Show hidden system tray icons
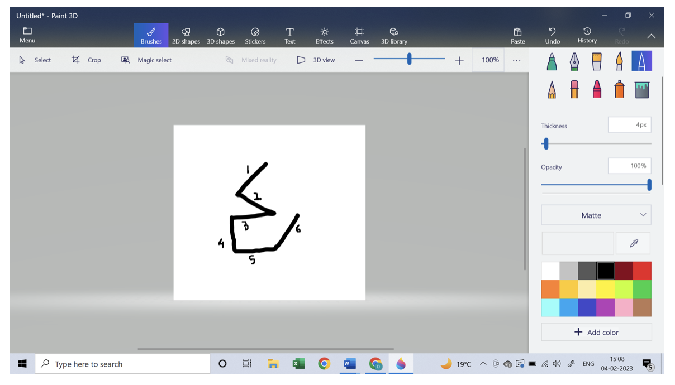Viewport: 675px width, 385px height. tap(483, 364)
